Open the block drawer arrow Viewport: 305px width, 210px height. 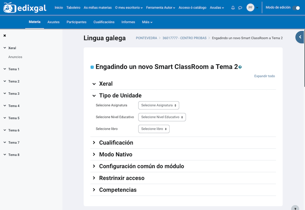300,37
